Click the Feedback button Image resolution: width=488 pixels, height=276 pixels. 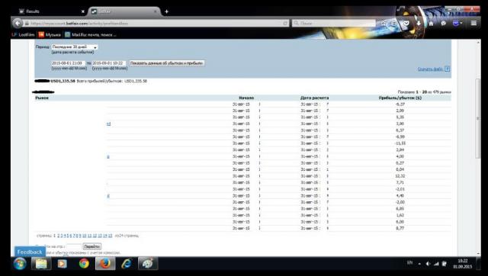tap(30, 252)
